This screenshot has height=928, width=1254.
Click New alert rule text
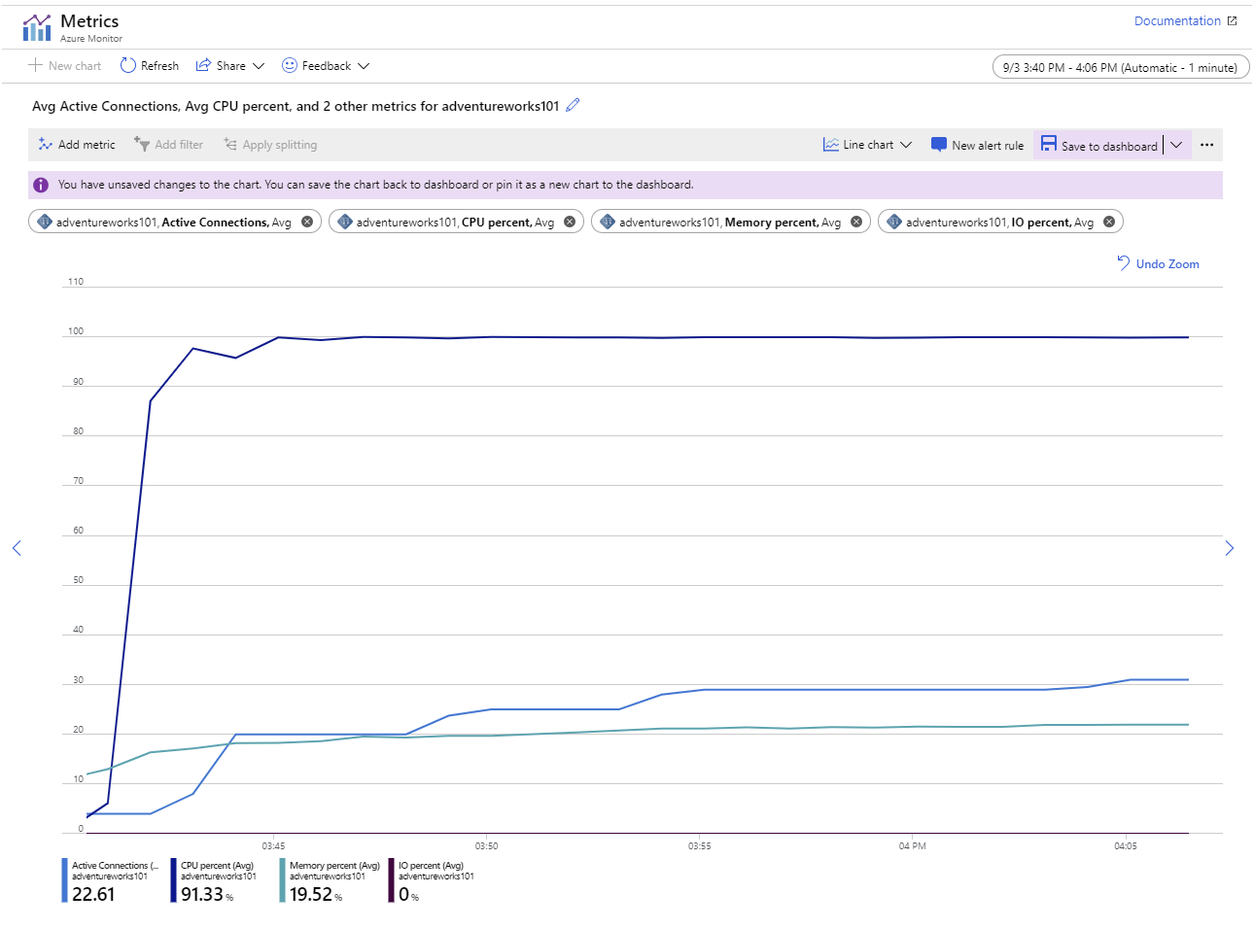[x=988, y=145]
